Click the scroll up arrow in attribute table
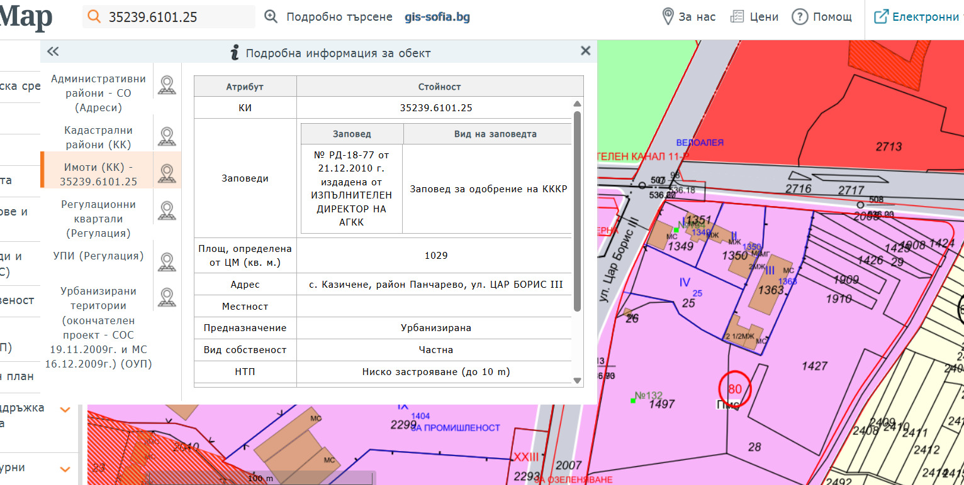 coord(577,104)
